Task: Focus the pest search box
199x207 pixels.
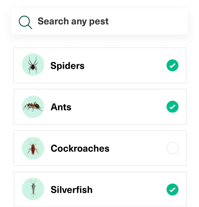Action: click(x=99, y=22)
